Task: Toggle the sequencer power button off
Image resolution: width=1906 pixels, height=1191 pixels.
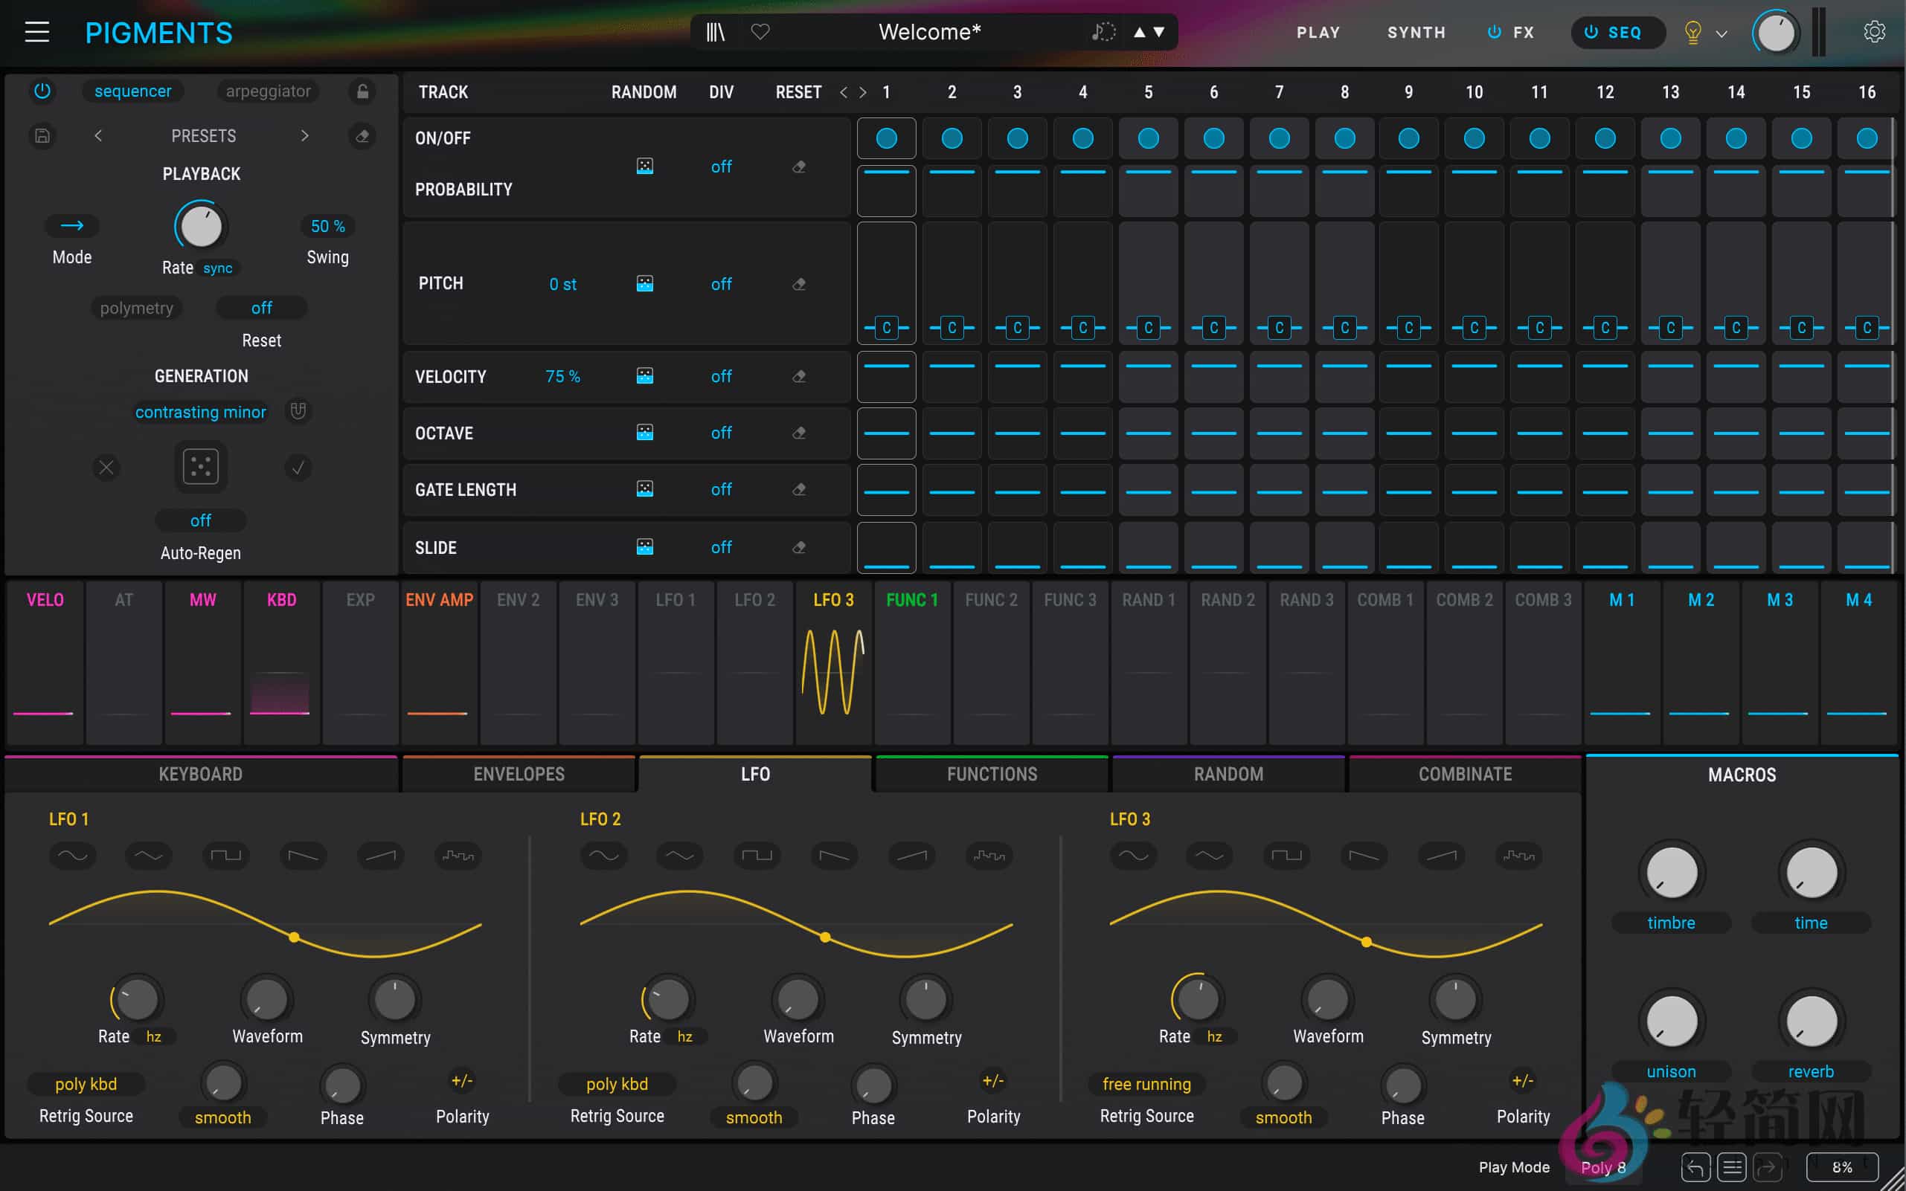Action: point(42,91)
